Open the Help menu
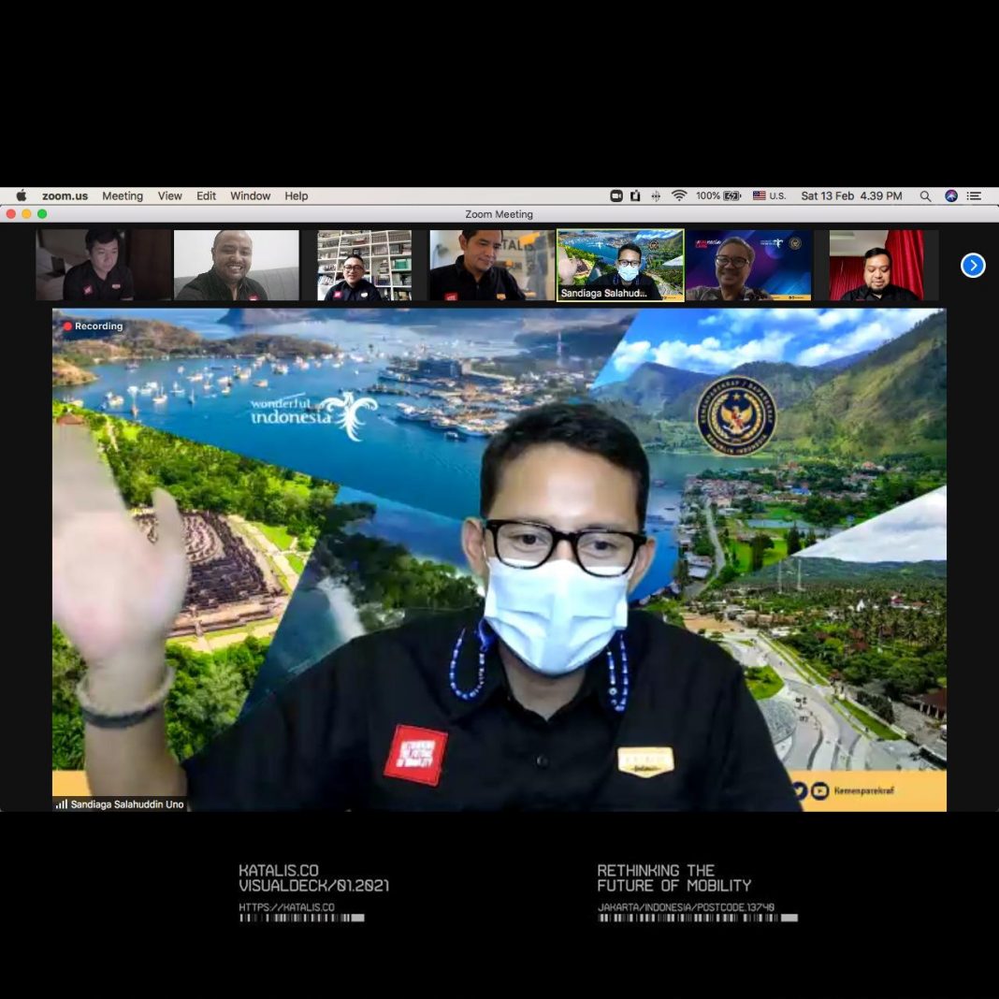The width and height of the screenshot is (999, 999). click(x=297, y=195)
